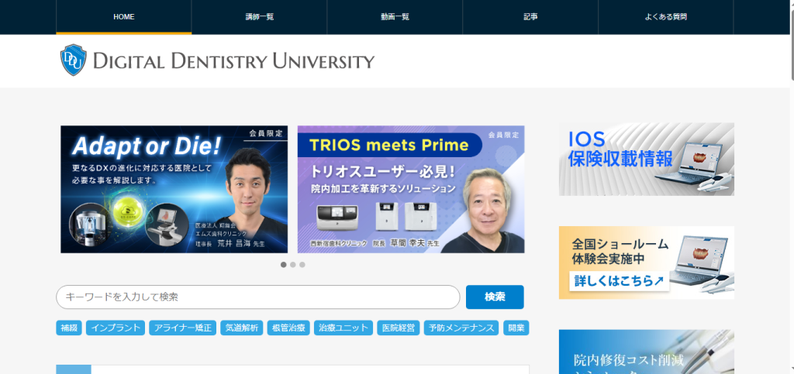Select the 記事 navigation item

click(530, 17)
